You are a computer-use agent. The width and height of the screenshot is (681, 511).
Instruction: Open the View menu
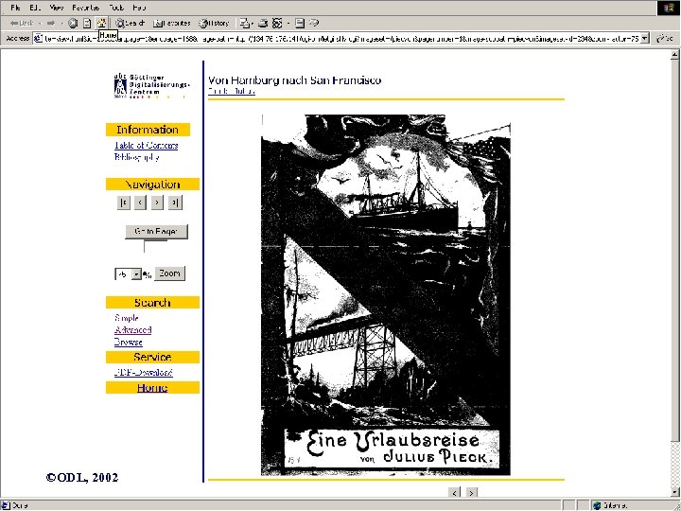(57, 8)
